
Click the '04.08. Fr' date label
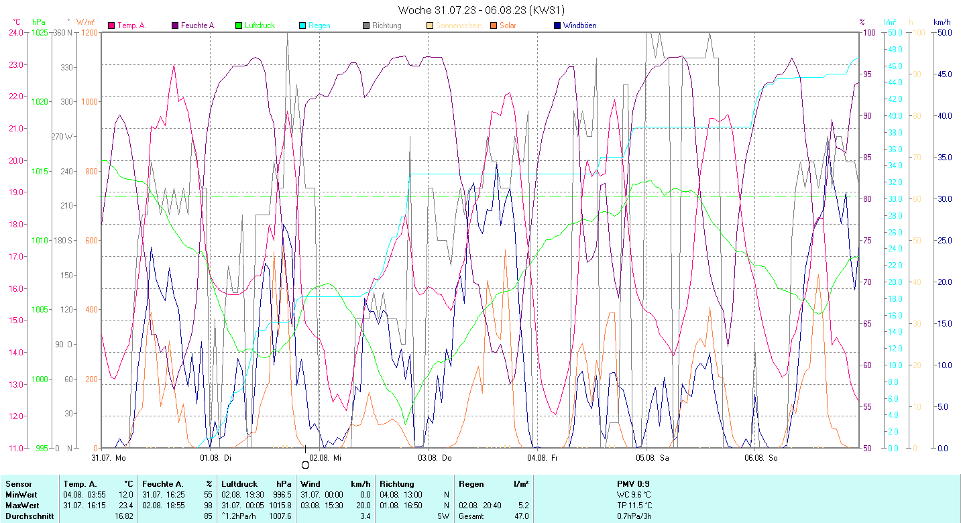(543, 458)
